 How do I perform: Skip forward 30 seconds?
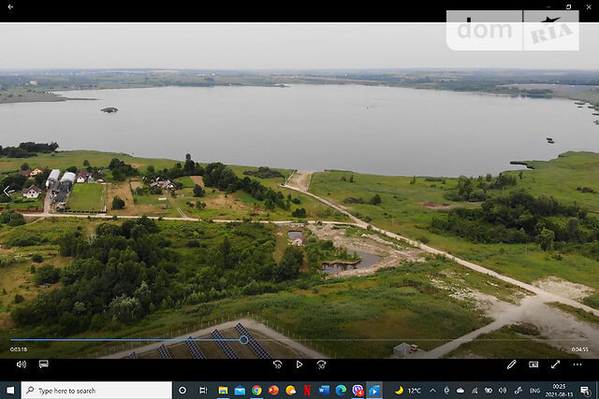(321, 364)
